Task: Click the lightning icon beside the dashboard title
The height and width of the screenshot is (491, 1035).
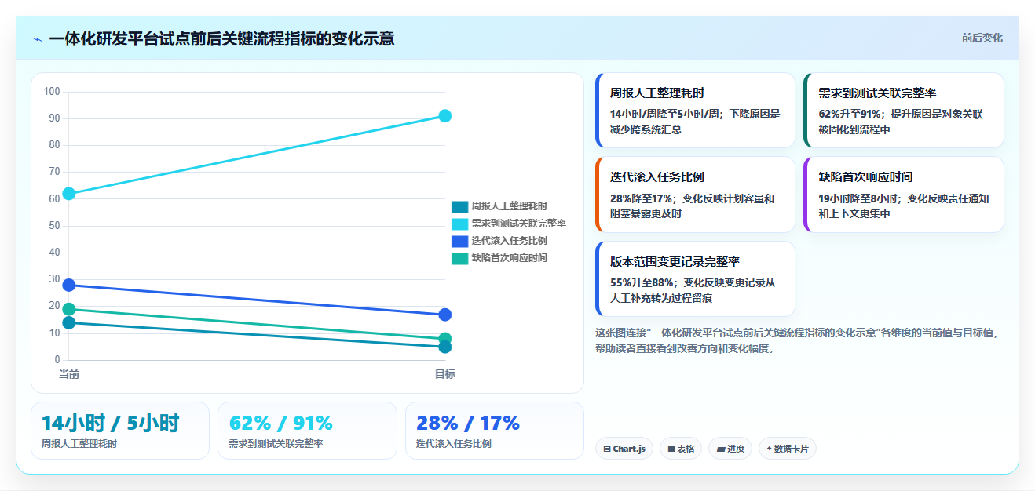Action: [x=37, y=39]
